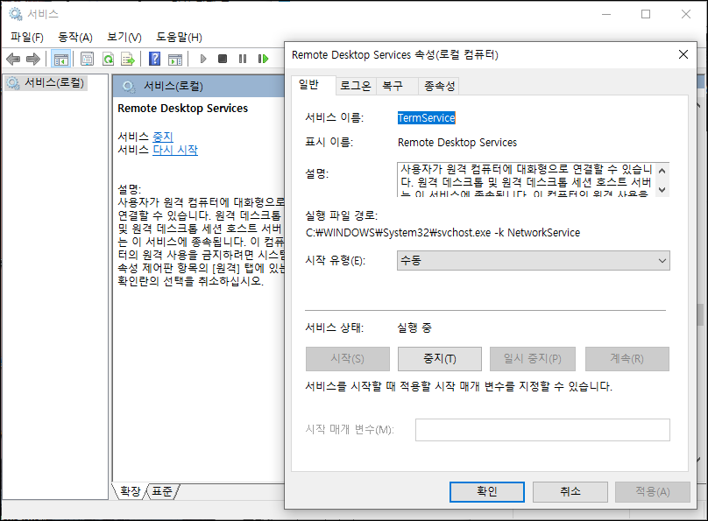Click the disabled 시작(S) button
Image resolution: width=708 pixels, height=521 pixels.
347,359
